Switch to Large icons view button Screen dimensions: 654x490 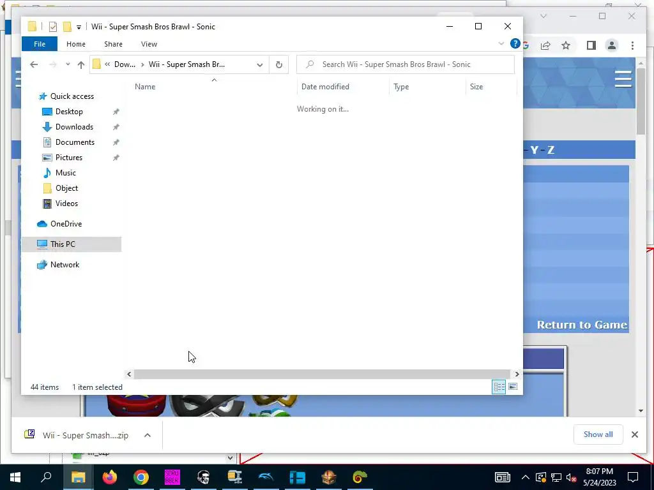click(513, 387)
